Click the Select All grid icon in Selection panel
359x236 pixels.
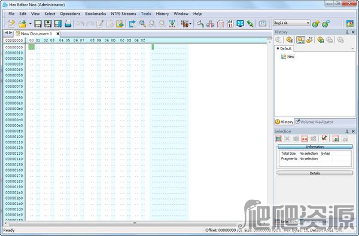pyautogui.click(x=278, y=139)
